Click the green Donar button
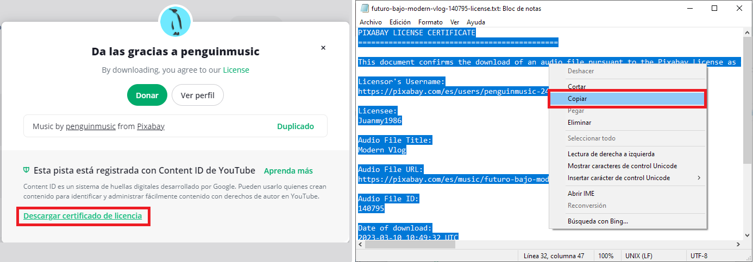The width and height of the screenshot is (753, 262). coord(147,95)
